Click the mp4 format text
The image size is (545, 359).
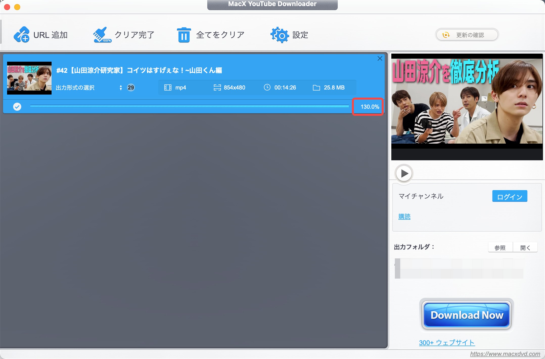[181, 87]
